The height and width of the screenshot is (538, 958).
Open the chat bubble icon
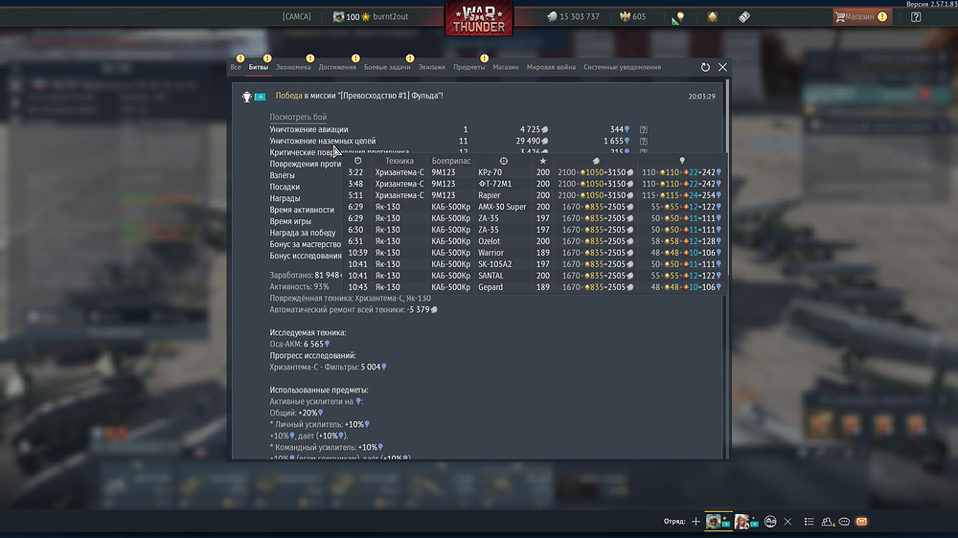coord(844,522)
